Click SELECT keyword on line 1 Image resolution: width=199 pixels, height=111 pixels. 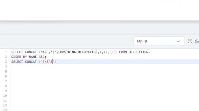click(x=17, y=52)
